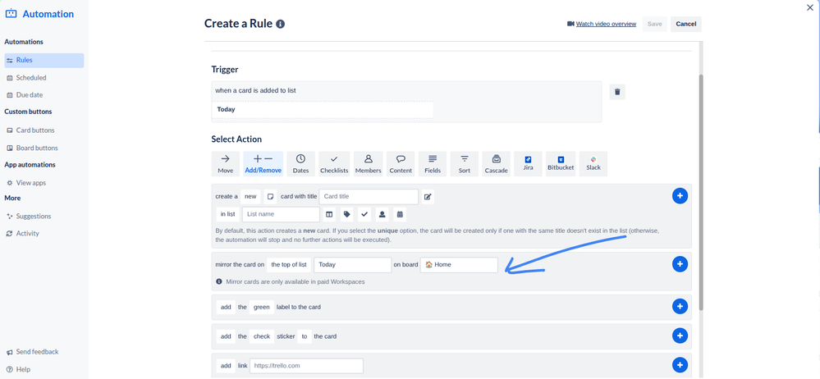This screenshot has width=820, height=379.
Task: Click the card template icon next to new
Action: coord(270,197)
